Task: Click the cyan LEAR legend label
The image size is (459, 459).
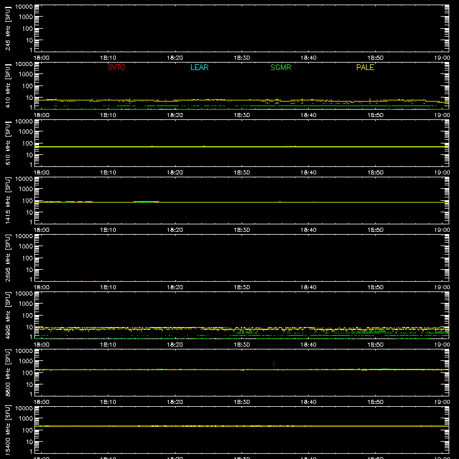Action: [x=199, y=67]
